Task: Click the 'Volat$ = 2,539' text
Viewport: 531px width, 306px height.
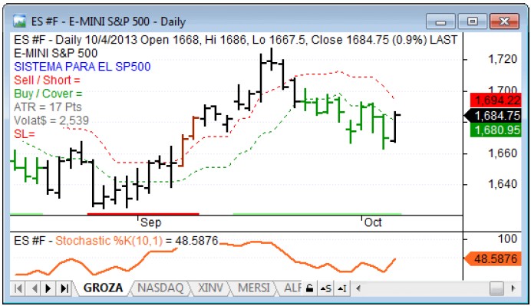Action: point(51,120)
